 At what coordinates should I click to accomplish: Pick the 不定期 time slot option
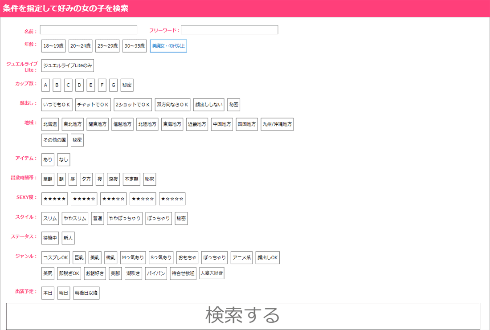(x=131, y=179)
